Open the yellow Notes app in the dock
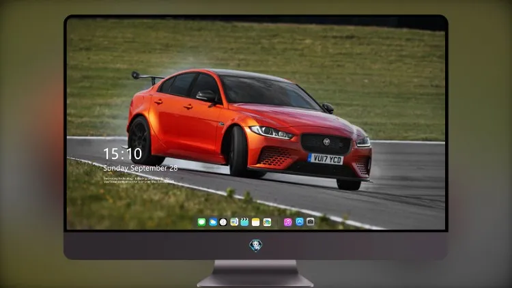This screenshot has width=512, height=288. (256, 222)
